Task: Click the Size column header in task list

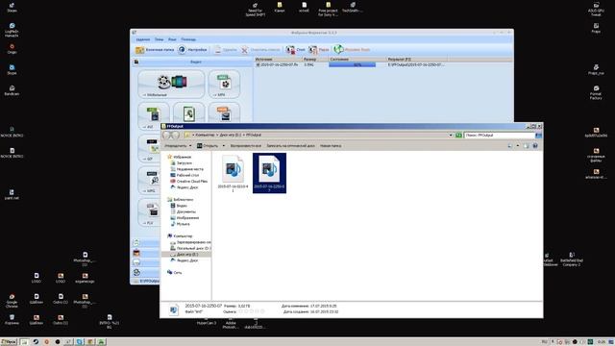Action: [315, 60]
